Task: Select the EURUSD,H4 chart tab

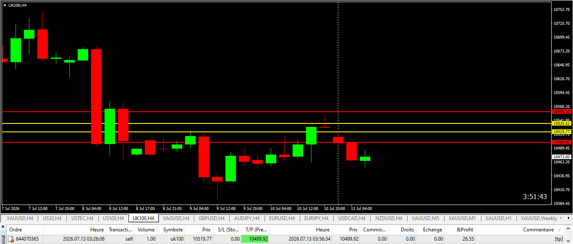Action: tap(282, 218)
